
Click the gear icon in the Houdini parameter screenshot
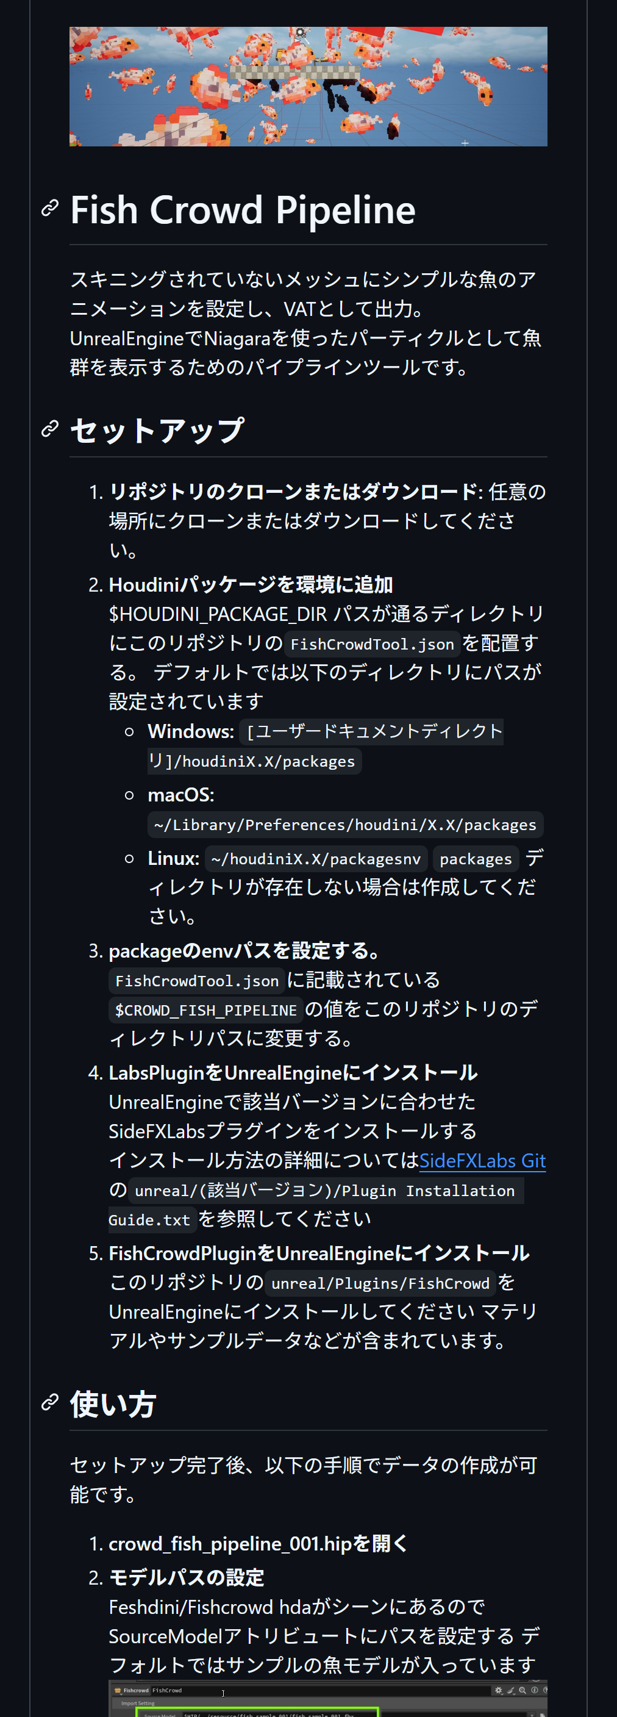[498, 1690]
